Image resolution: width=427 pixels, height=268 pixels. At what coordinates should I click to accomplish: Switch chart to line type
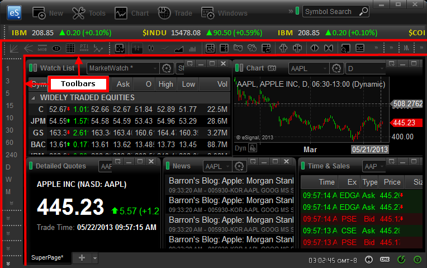164,49
